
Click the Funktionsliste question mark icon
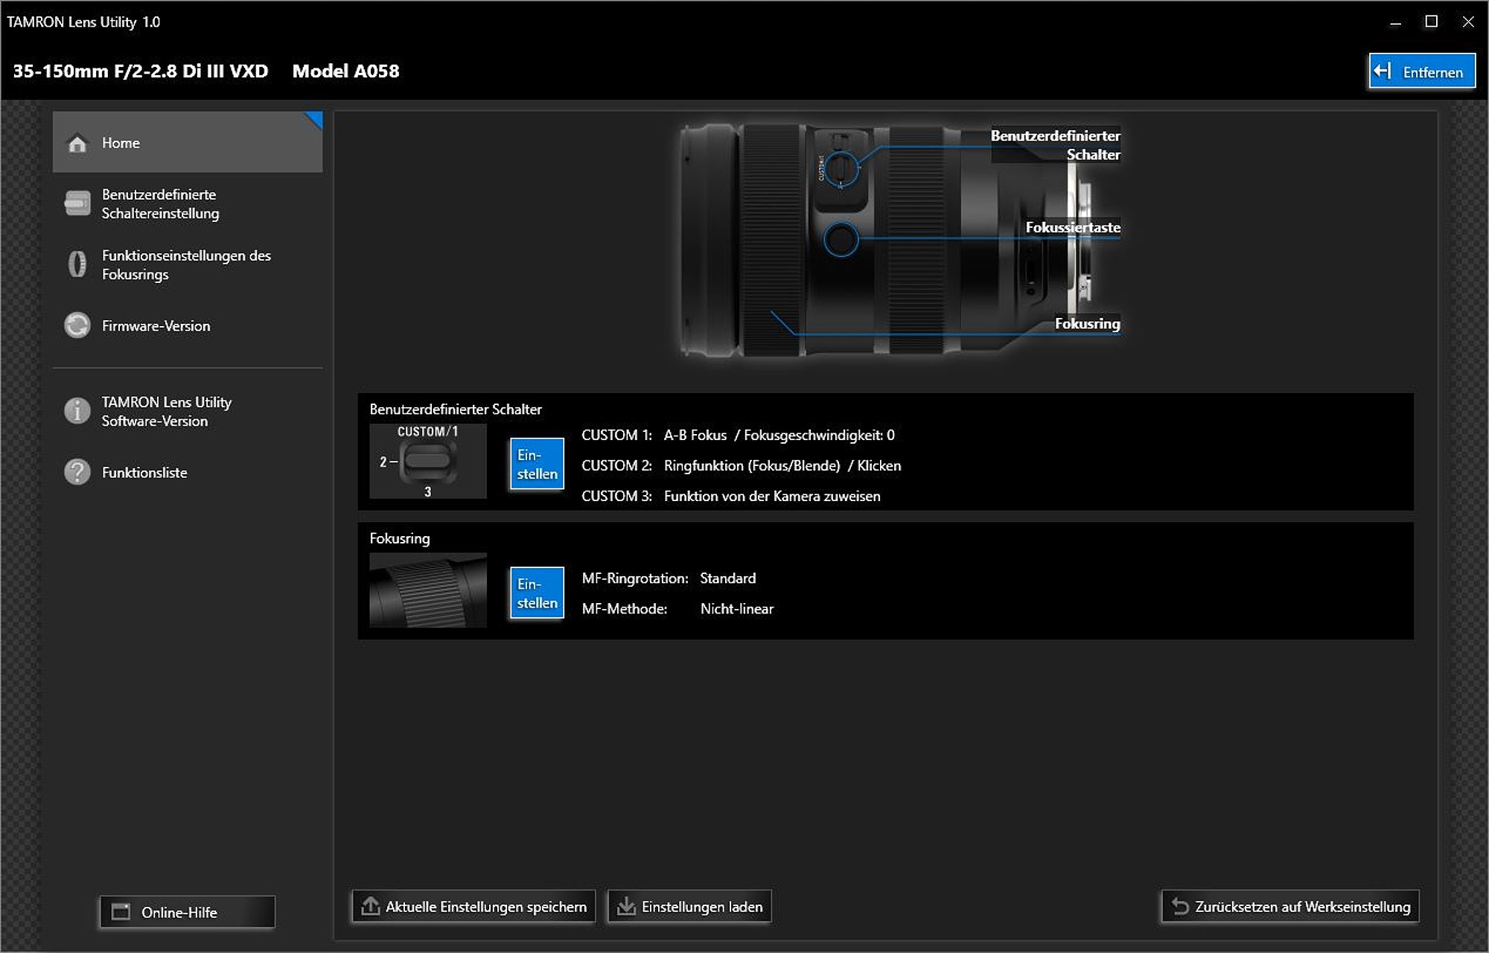click(77, 472)
